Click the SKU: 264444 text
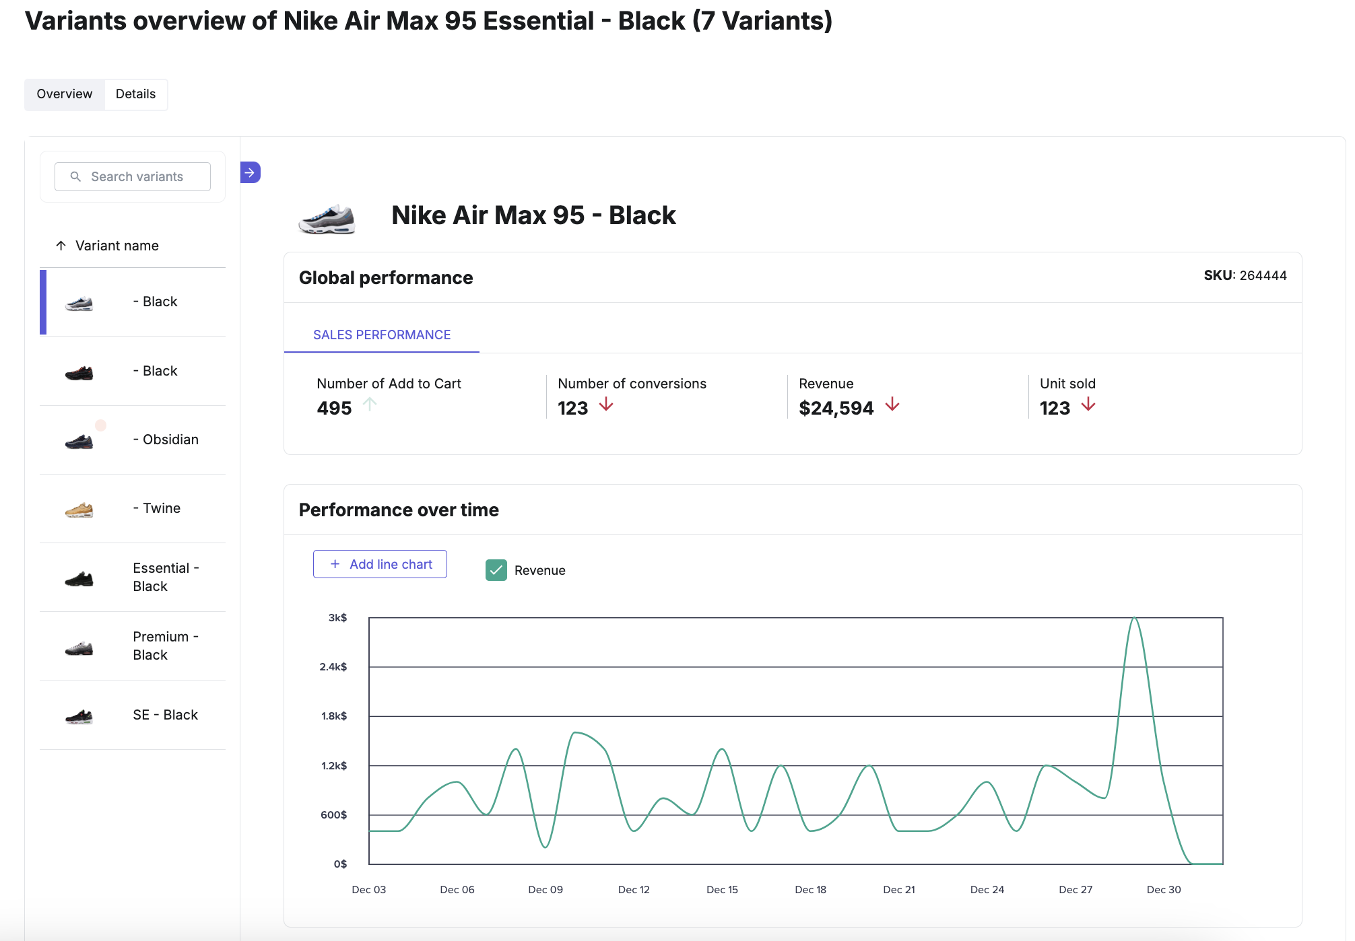This screenshot has height=941, width=1355. point(1245,275)
